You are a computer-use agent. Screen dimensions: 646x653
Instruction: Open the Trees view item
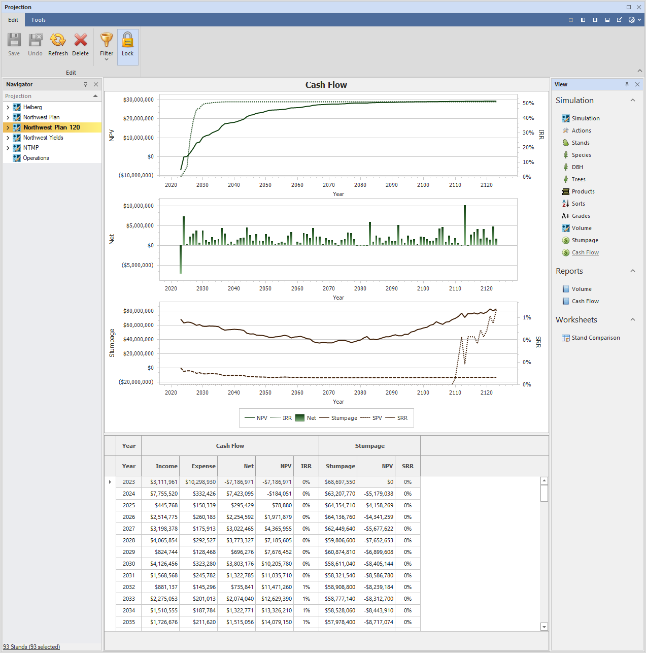[579, 179]
